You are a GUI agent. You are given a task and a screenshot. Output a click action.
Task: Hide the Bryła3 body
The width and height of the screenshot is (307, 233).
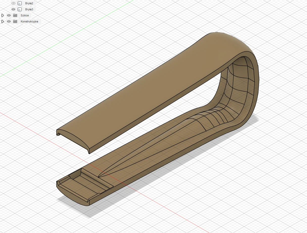point(14,9)
